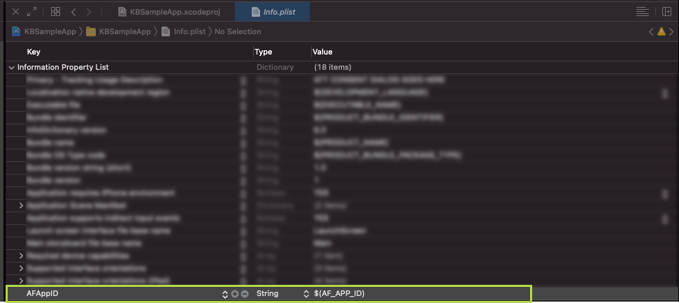Remove AFAppID row with minus button

coord(245,294)
